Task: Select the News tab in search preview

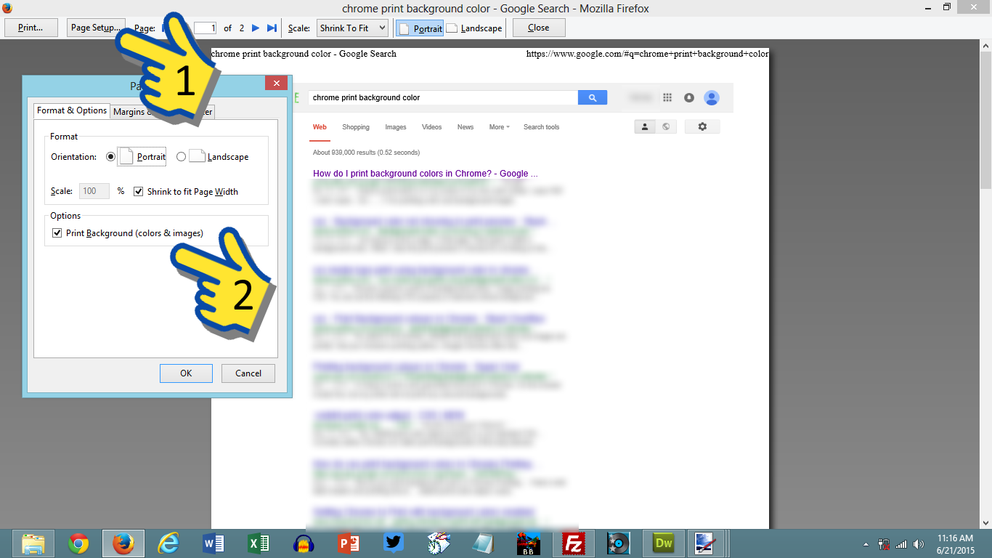Action: 465,127
